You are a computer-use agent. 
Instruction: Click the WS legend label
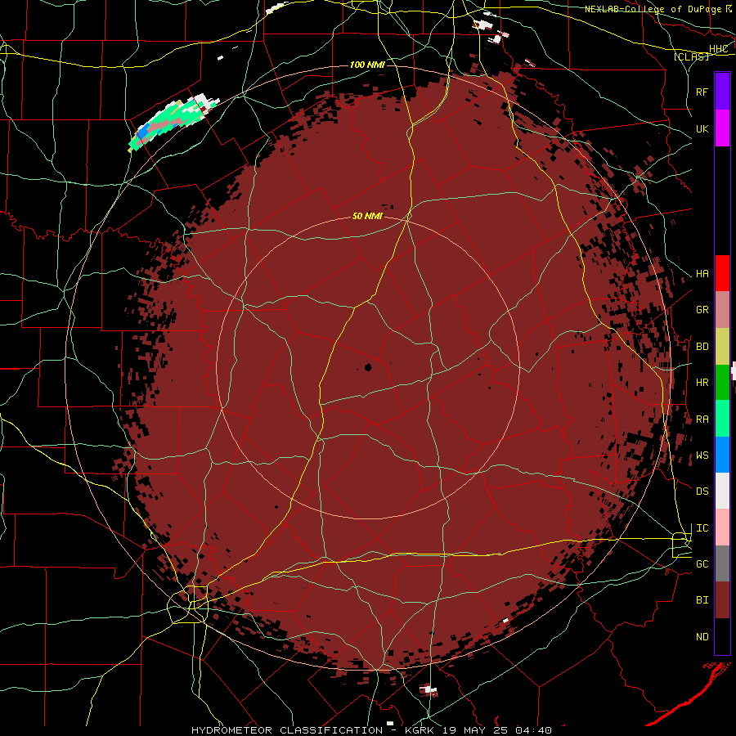[702, 456]
